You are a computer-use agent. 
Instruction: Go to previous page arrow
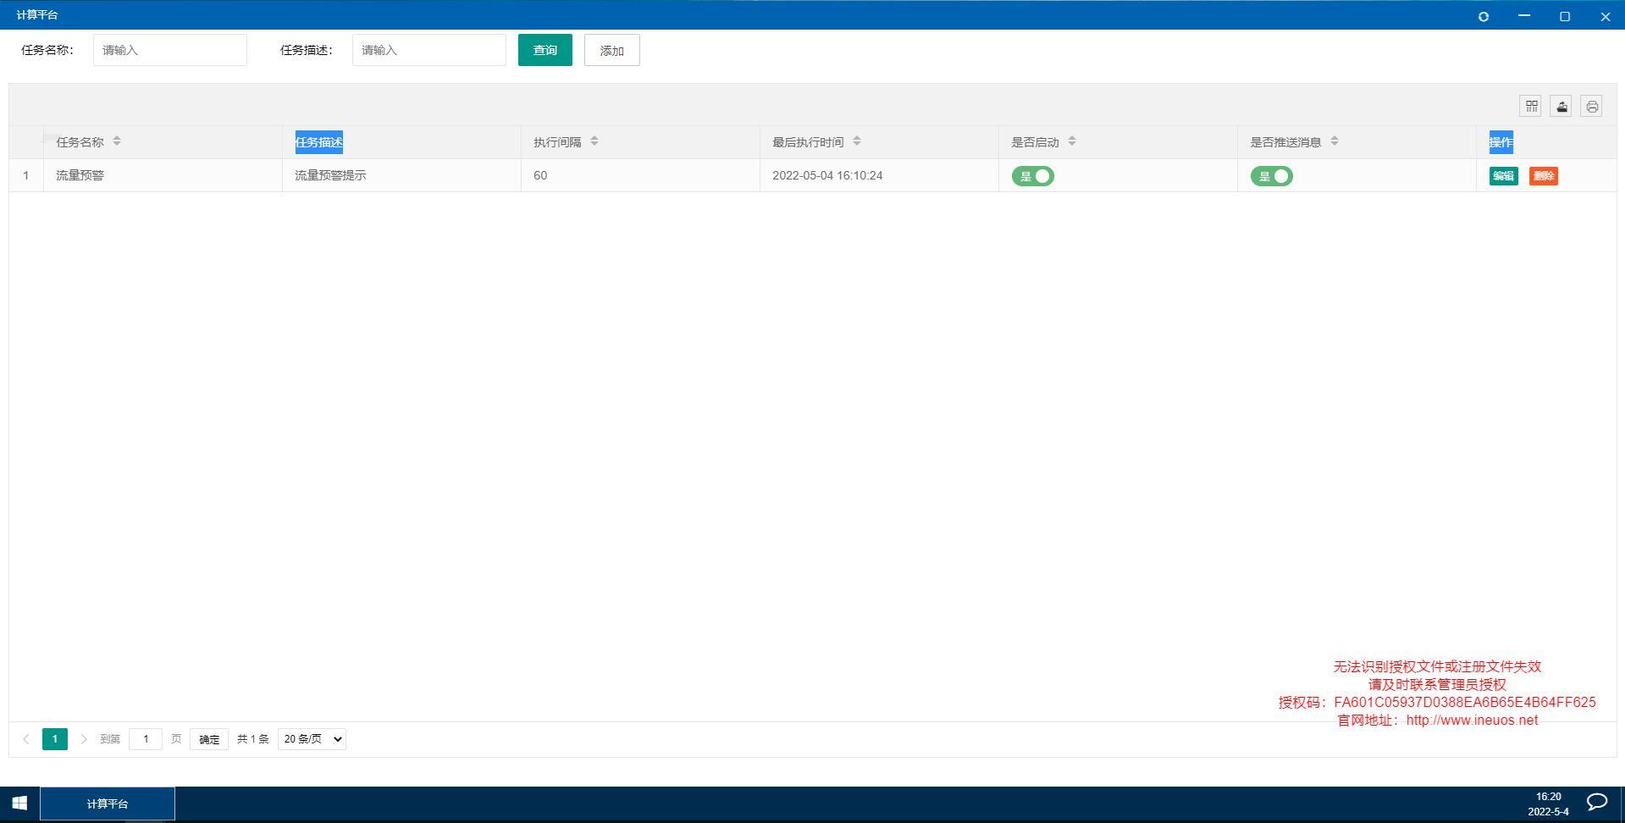tap(26, 739)
